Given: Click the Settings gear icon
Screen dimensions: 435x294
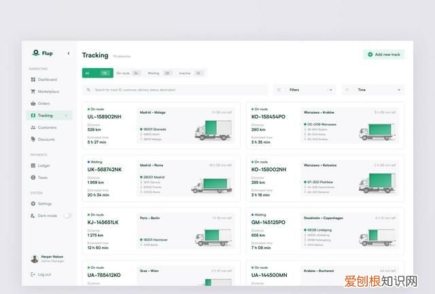Looking at the screenshot, I should pos(33,203).
